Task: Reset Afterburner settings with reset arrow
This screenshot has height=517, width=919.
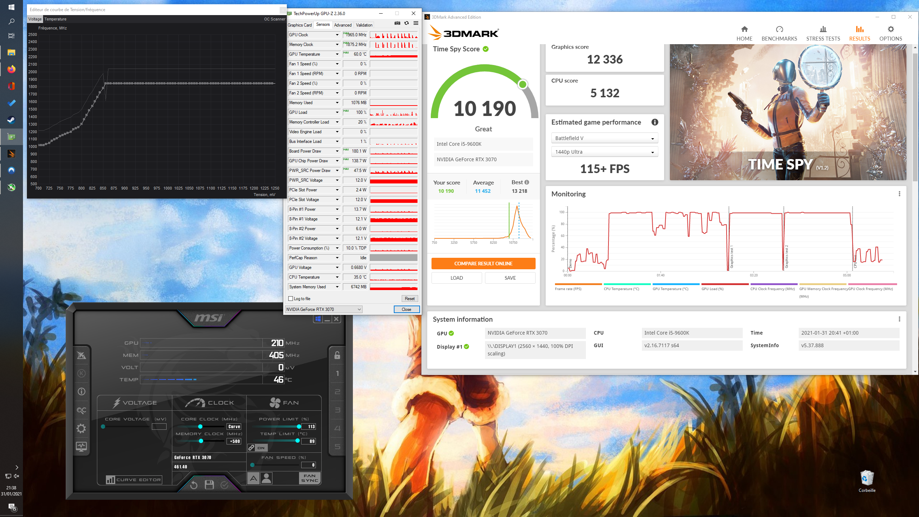Action: point(193,485)
